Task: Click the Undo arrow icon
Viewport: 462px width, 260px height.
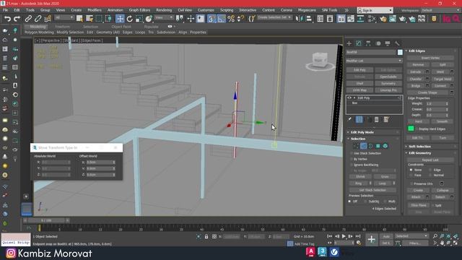Action: coord(7,19)
